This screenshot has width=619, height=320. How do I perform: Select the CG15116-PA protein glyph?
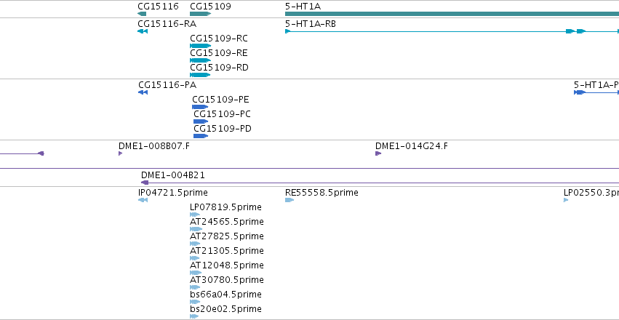coord(143,92)
